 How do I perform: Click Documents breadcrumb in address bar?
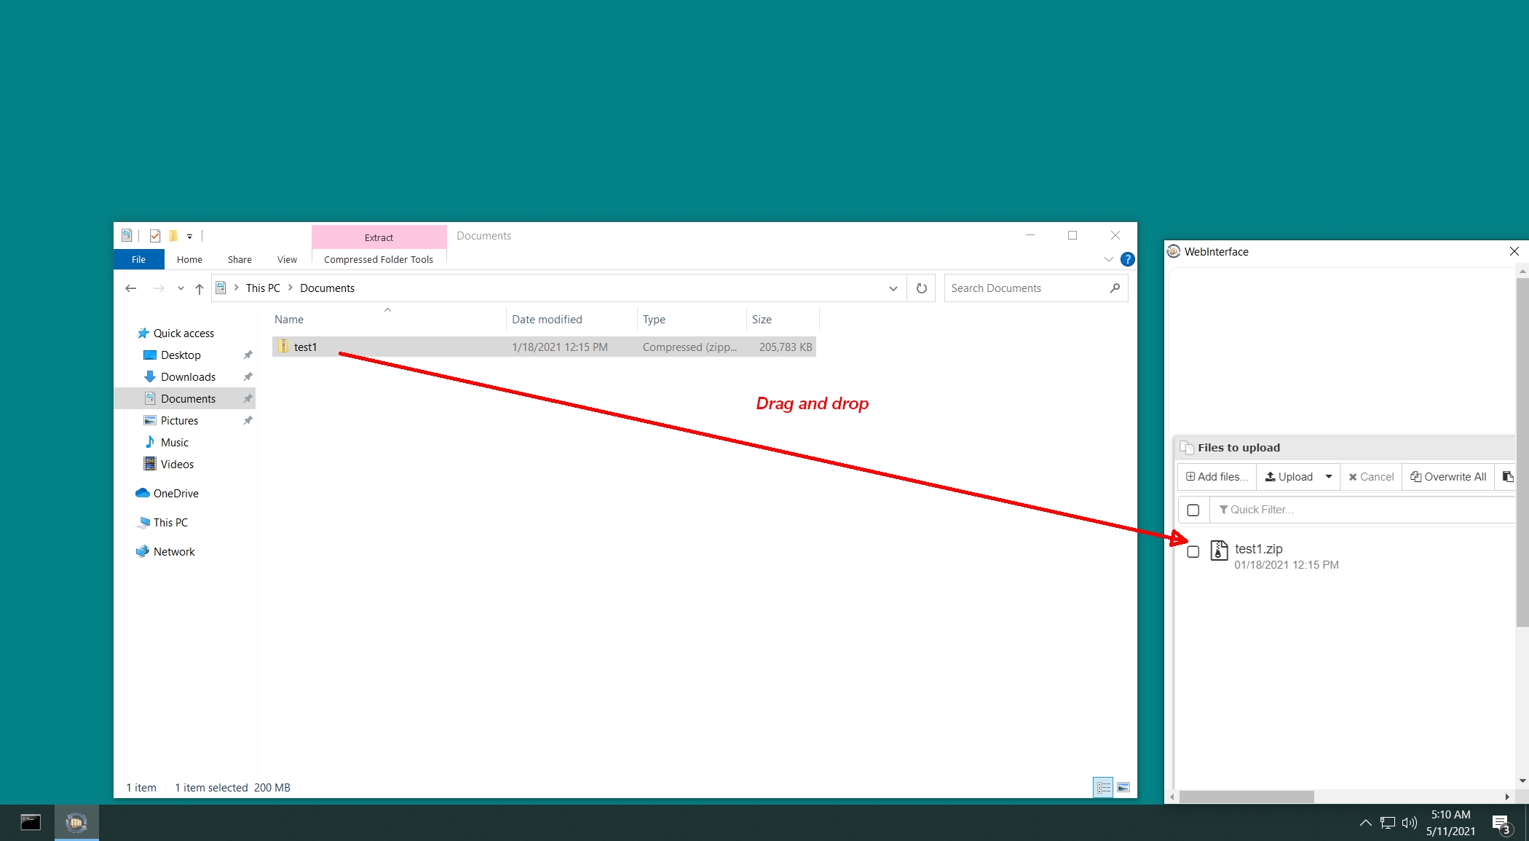tap(327, 288)
